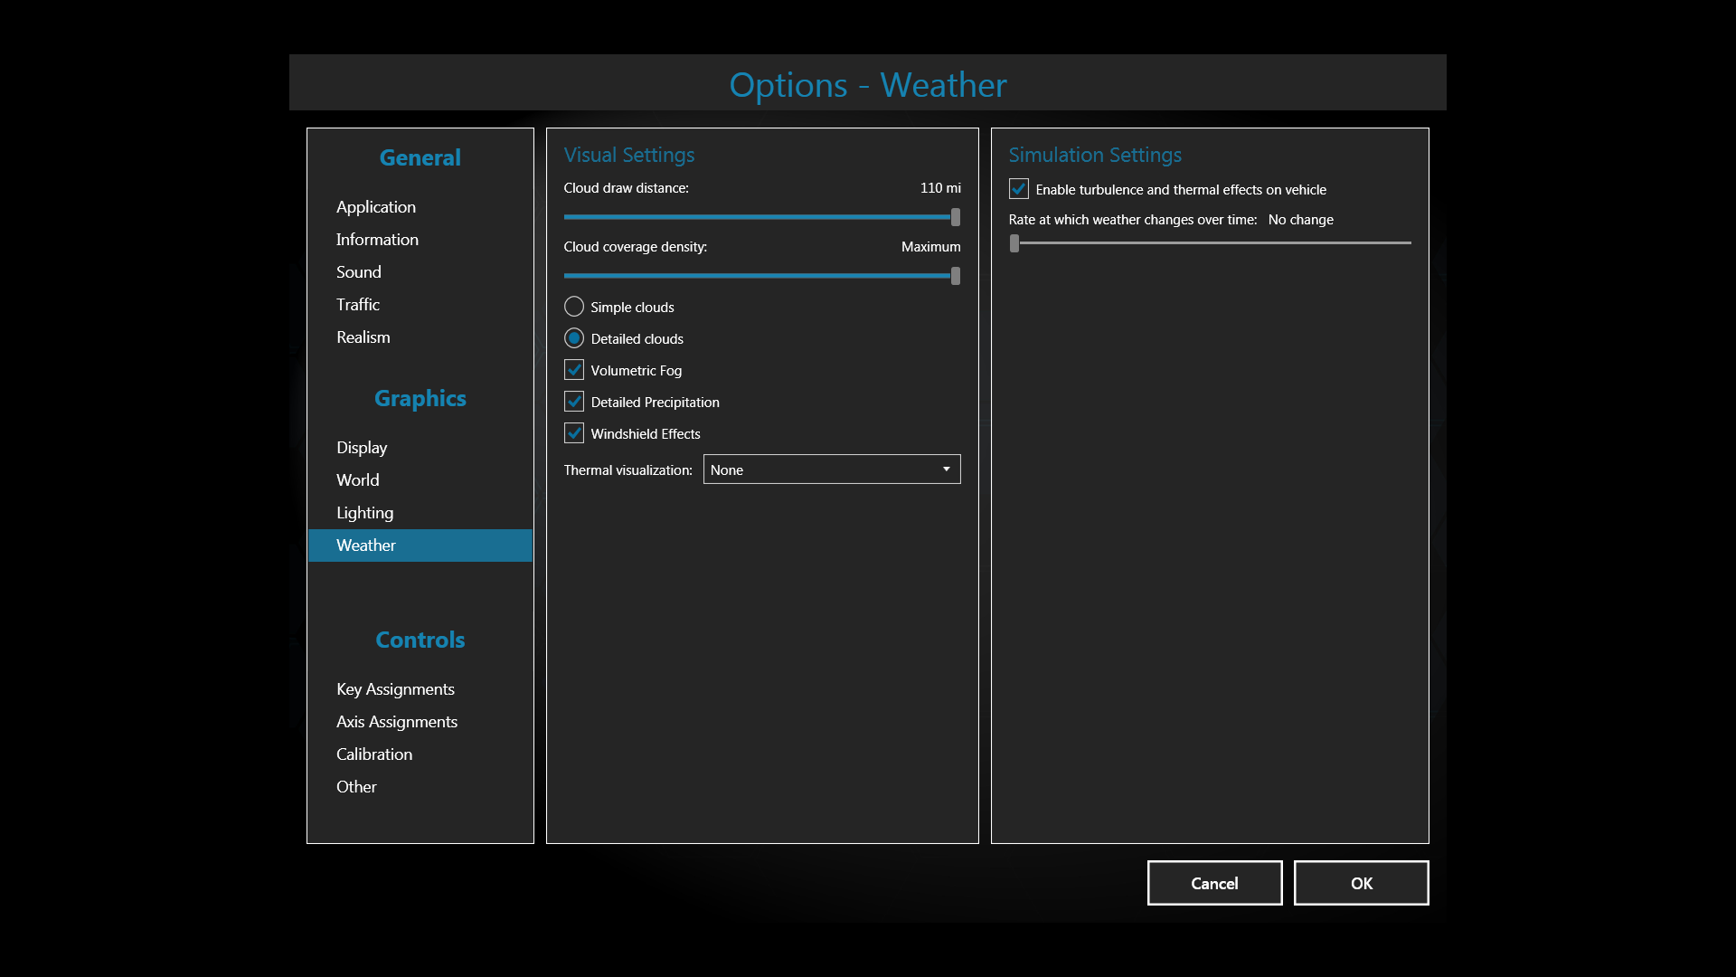The height and width of the screenshot is (977, 1736).
Task: Confirm settings with the OK button
Action: 1361,883
